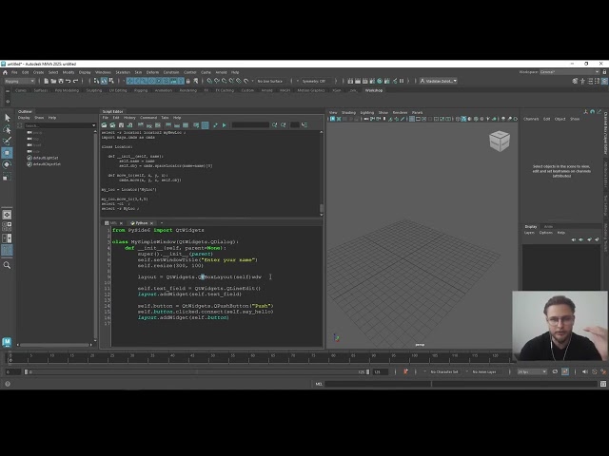Toggle Show Line Numbers in Script Editor toolbar
Viewport: 609px width, 456px height.
pyautogui.click(x=206, y=125)
